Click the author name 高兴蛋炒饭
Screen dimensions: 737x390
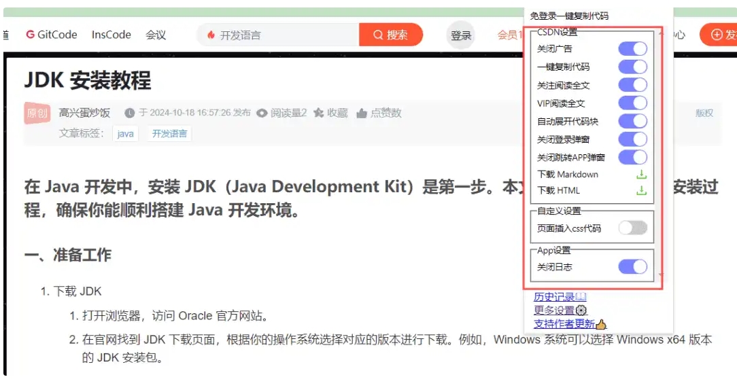84,113
